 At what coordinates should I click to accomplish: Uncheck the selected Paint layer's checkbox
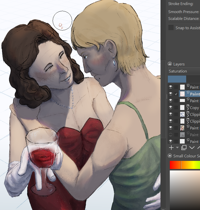176,94
